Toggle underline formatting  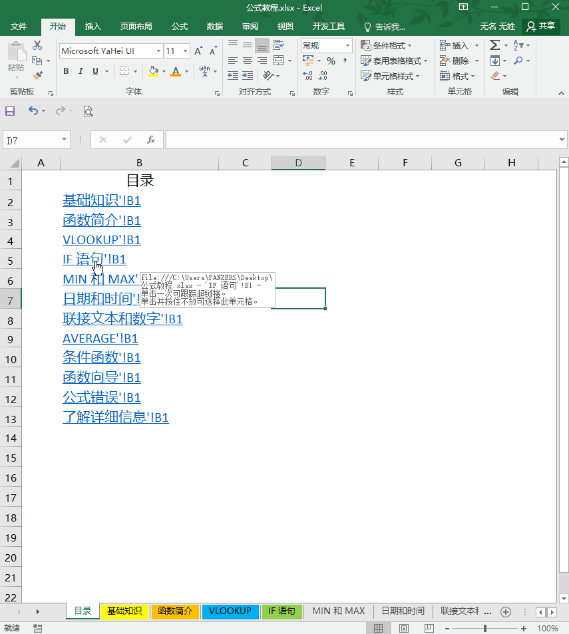click(x=95, y=71)
